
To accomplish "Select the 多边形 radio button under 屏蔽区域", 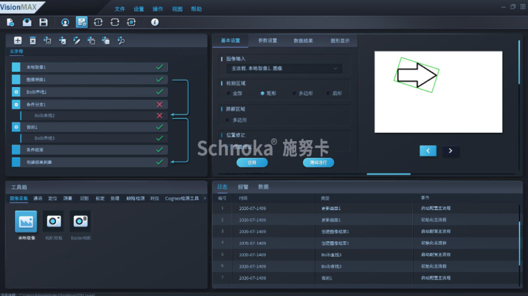I will pyautogui.click(x=228, y=120).
